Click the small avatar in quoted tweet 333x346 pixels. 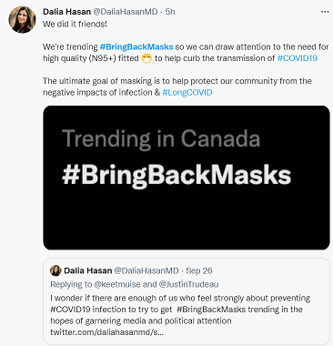(x=55, y=270)
